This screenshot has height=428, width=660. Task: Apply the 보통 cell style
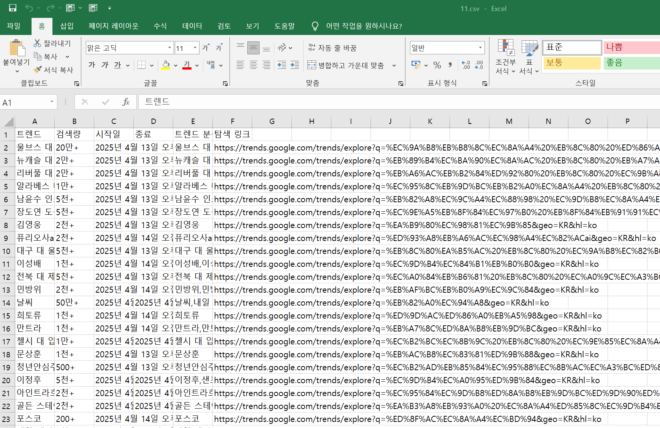[572, 63]
